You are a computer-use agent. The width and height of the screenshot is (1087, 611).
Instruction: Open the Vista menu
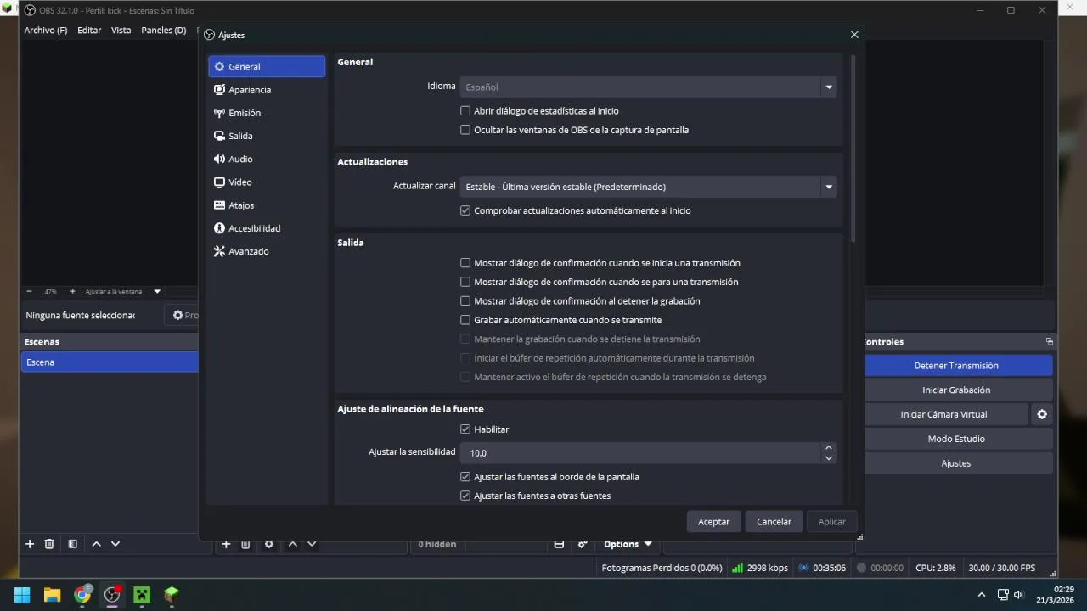[121, 30]
